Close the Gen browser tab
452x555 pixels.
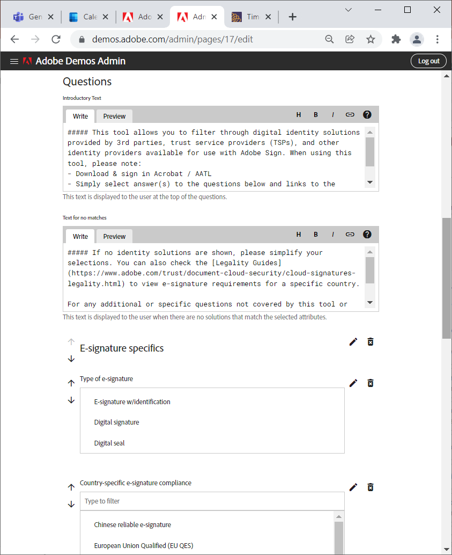click(x=50, y=17)
